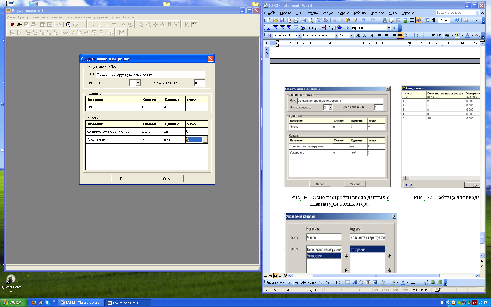Click the Insert WordArt icon on Drawing toolbar
The width and height of the screenshot is (491, 307).
(354, 282)
